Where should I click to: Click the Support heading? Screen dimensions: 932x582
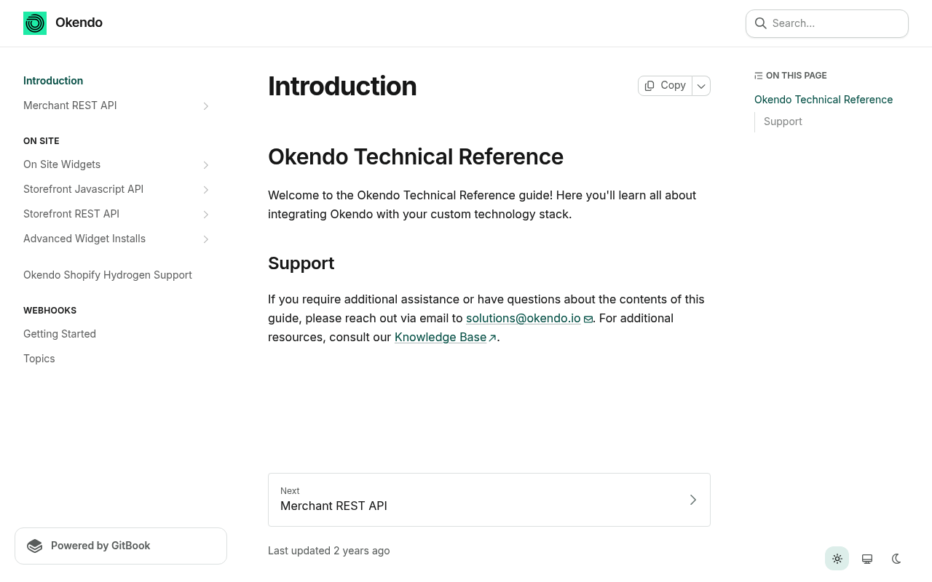point(301,263)
